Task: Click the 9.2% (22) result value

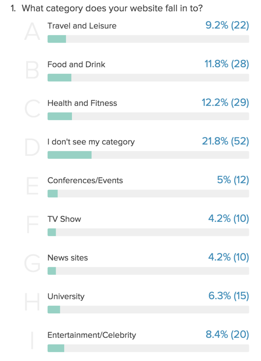Action: pos(227,25)
